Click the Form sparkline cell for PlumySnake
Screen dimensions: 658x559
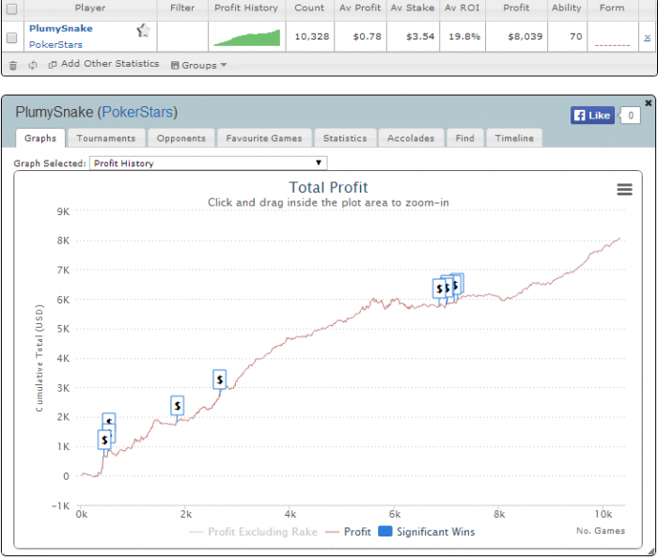click(x=613, y=38)
